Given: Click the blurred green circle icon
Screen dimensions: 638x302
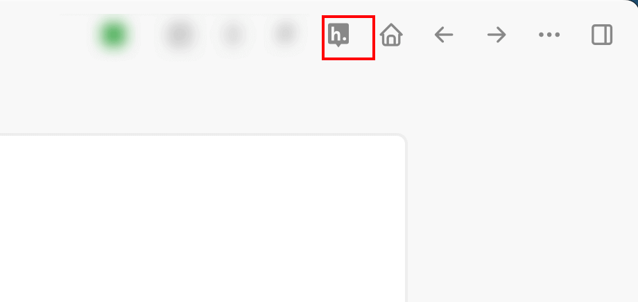Looking at the screenshot, I should tap(114, 35).
